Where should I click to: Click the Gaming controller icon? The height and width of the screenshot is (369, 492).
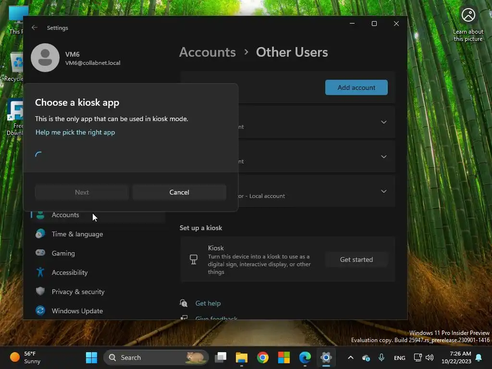(x=40, y=253)
